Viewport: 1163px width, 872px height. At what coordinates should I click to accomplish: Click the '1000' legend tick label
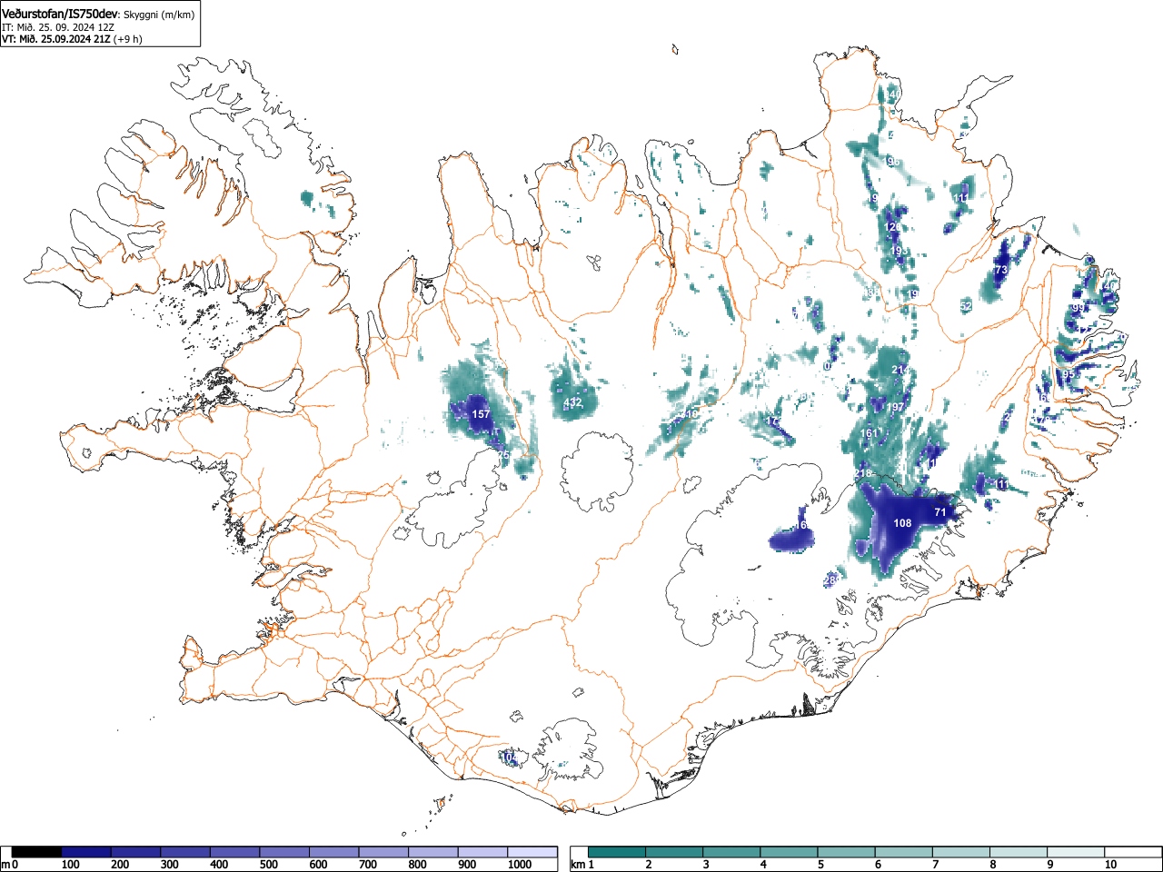coord(520,865)
